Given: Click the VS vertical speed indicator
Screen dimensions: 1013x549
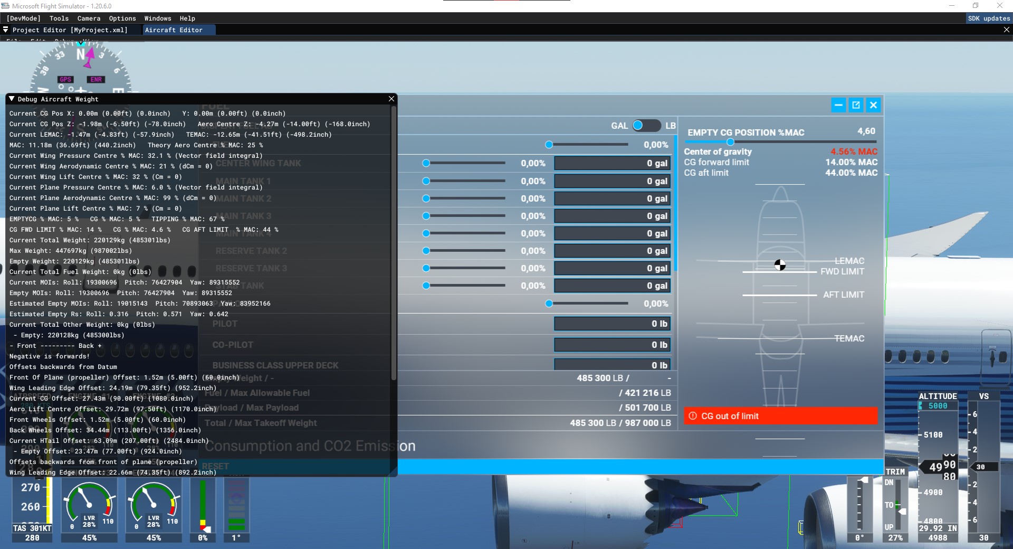Looking at the screenshot, I should [x=983, y=467].
